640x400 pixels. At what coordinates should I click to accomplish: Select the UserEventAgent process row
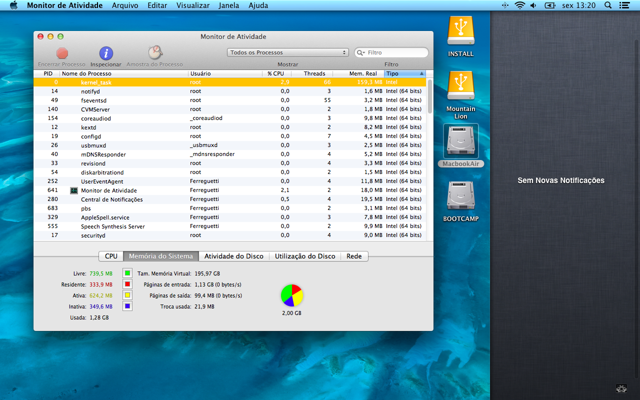(x=230, y=181)
